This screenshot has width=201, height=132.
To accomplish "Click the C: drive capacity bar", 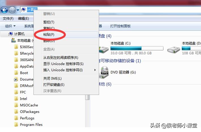I will click(137, 48).
